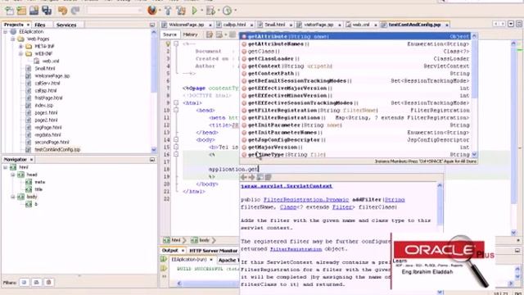Select the meta node in Navigator
The height and width of the screenshot is (295, 524).
pos(39,182)
